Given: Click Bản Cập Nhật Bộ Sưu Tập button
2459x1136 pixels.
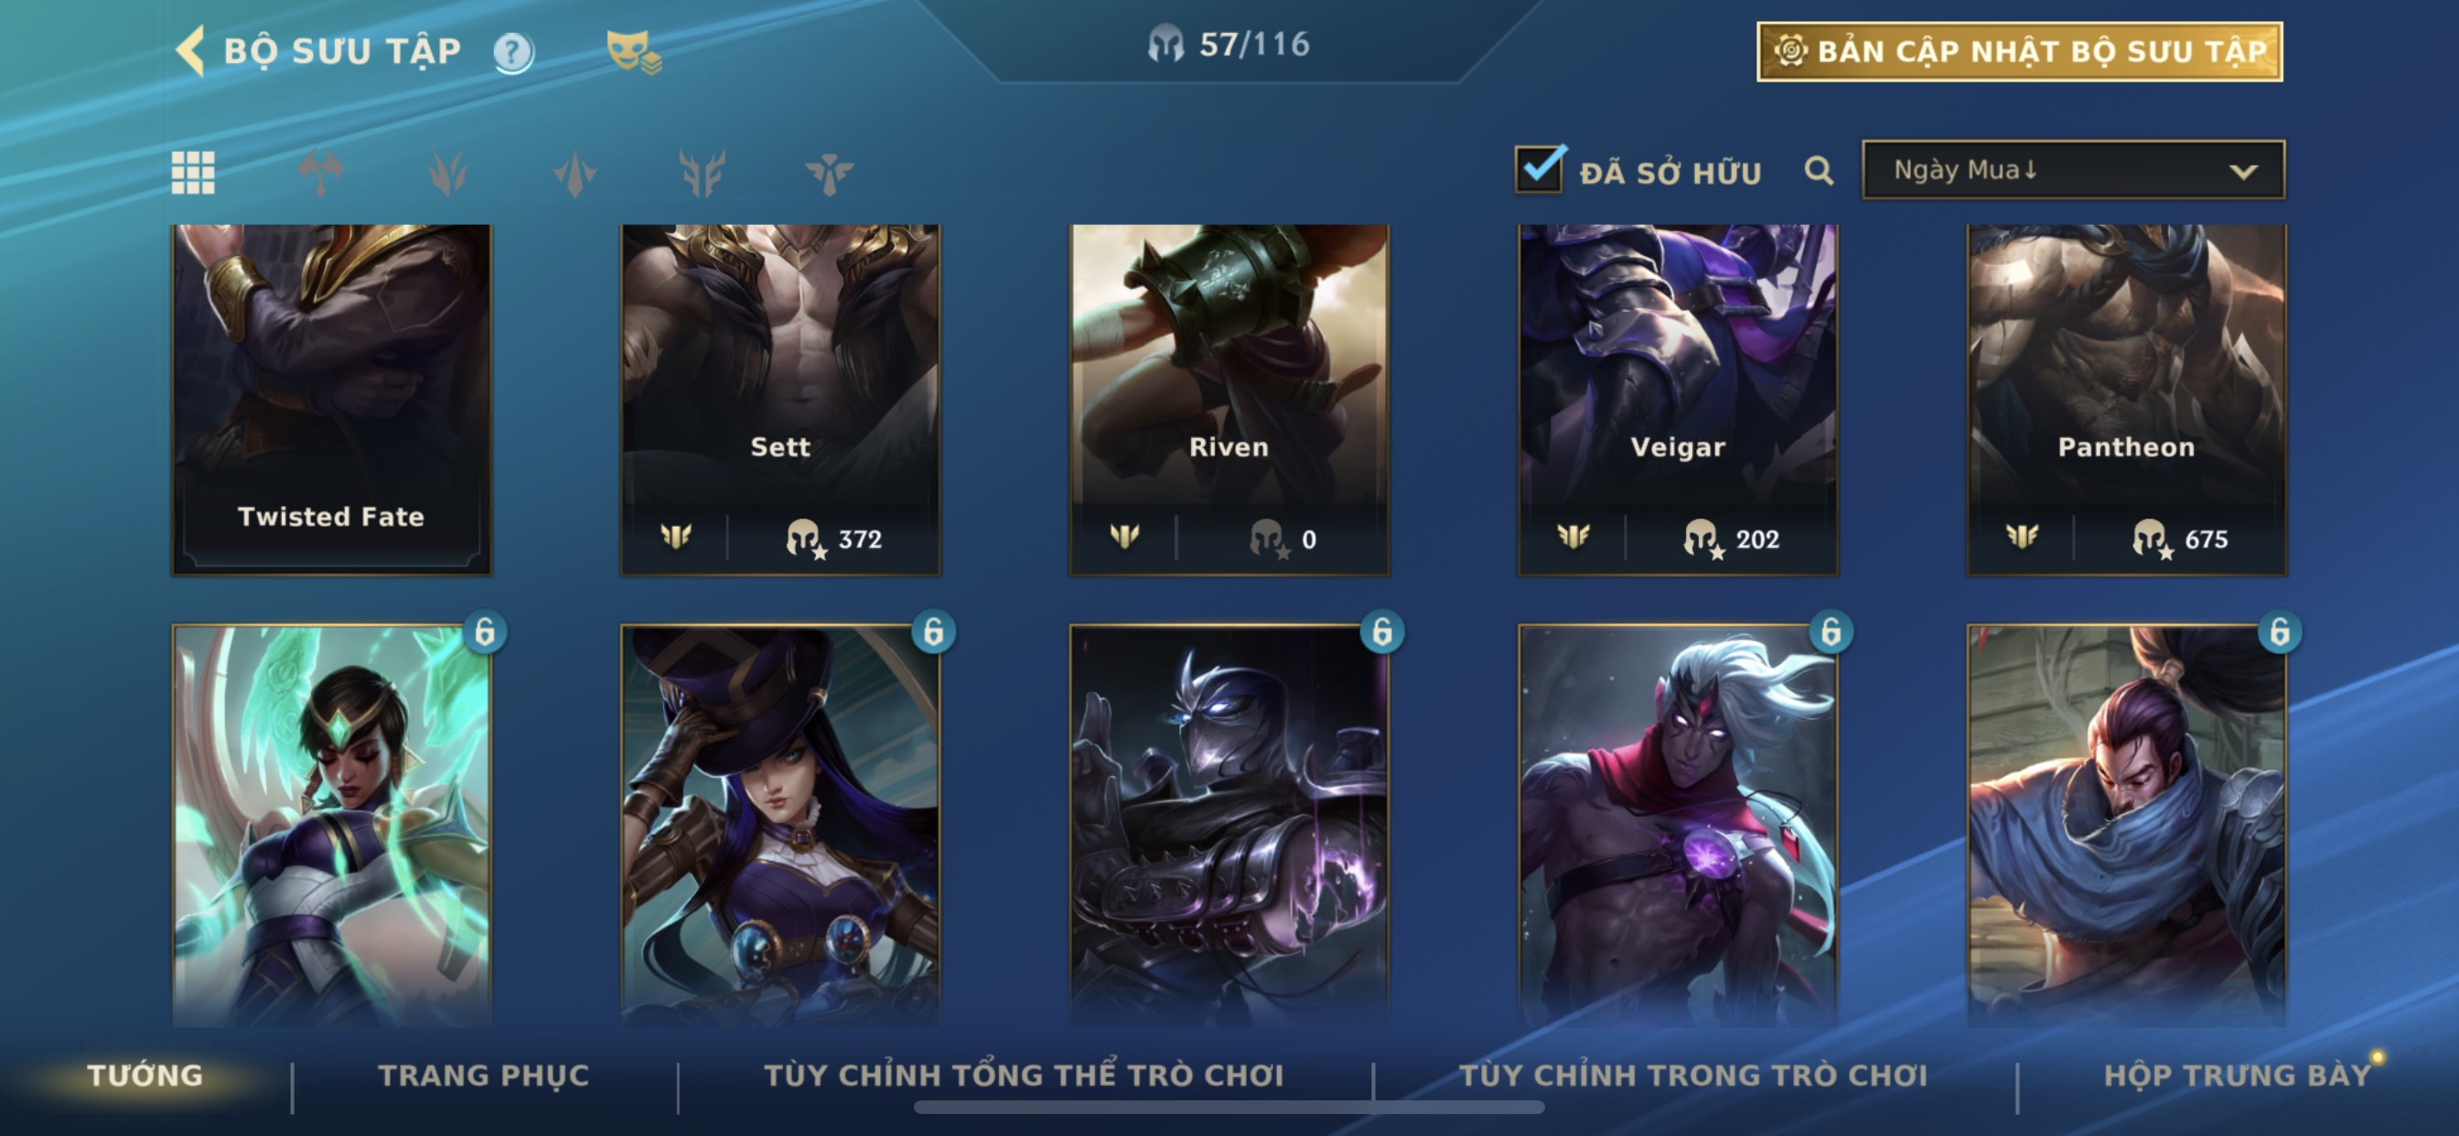Looking at the screenshot, I should point(2020,51).
